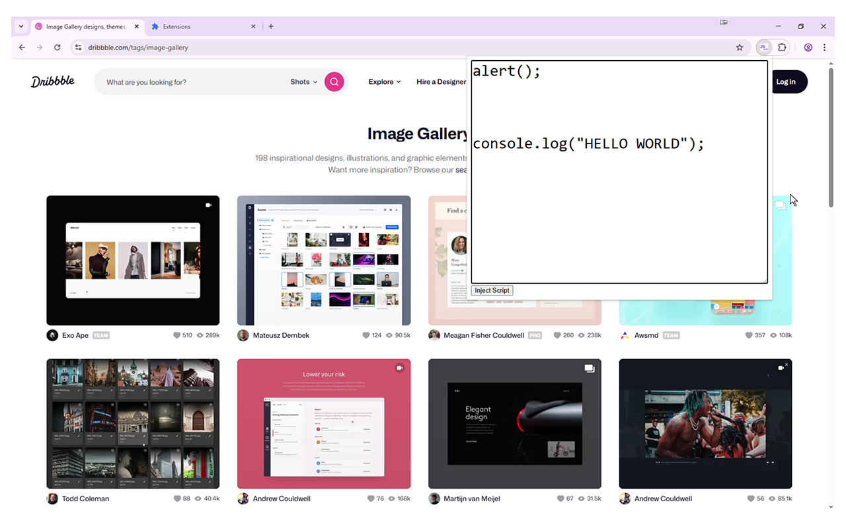Like Martijn van Meijel's shot heart
846x529 pixels.
click(x=560, y=499)
